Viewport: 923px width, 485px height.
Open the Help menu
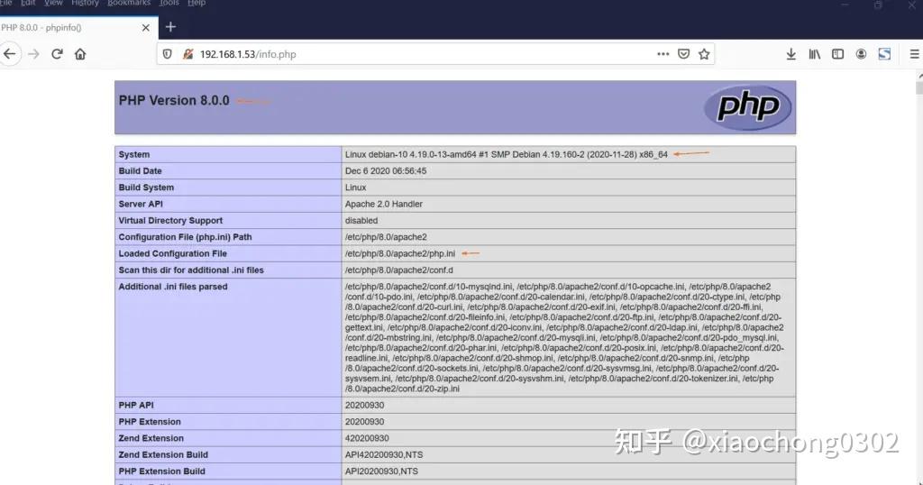point(196,3)
